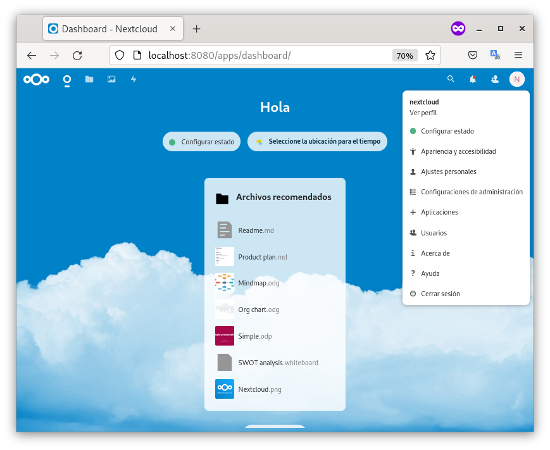
Task: Open Firefox hamburger application menu
Action: [x=518, y=55]
